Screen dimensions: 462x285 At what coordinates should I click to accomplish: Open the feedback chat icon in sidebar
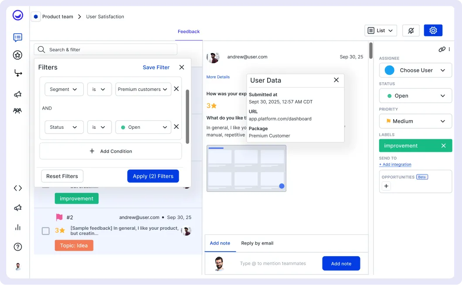[x=18, y=37]
